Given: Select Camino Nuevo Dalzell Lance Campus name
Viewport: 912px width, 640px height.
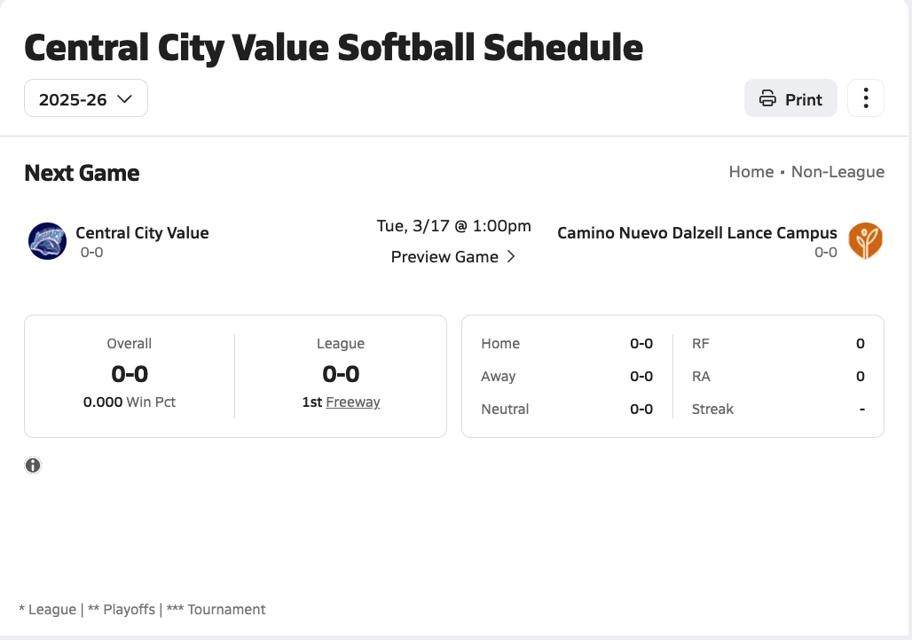Looking at the screenshot, I should 696,233.
